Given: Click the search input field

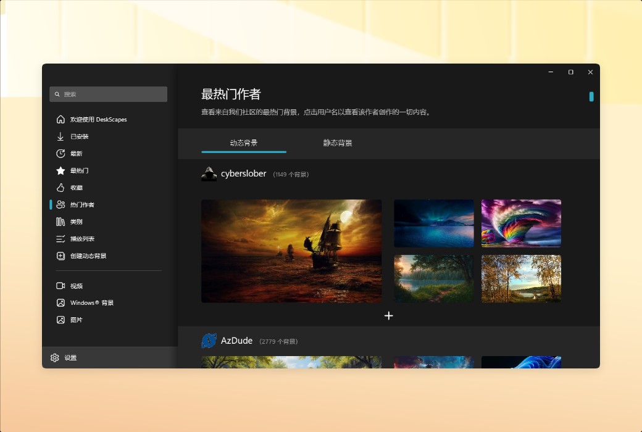Looking at the screenshot, I should pos(108,94).
